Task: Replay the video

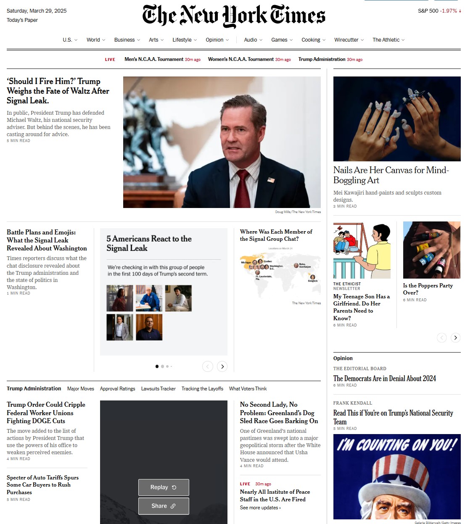Action: [x=164, y=487]
